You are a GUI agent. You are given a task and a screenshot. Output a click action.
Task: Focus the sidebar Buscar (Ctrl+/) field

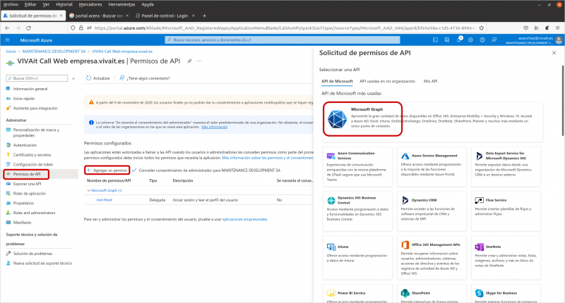(x=37, y=78)
